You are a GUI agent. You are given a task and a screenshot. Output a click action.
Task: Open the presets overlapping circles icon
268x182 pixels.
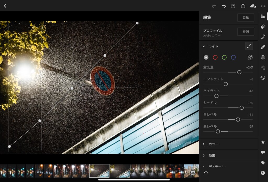point(263,26)
